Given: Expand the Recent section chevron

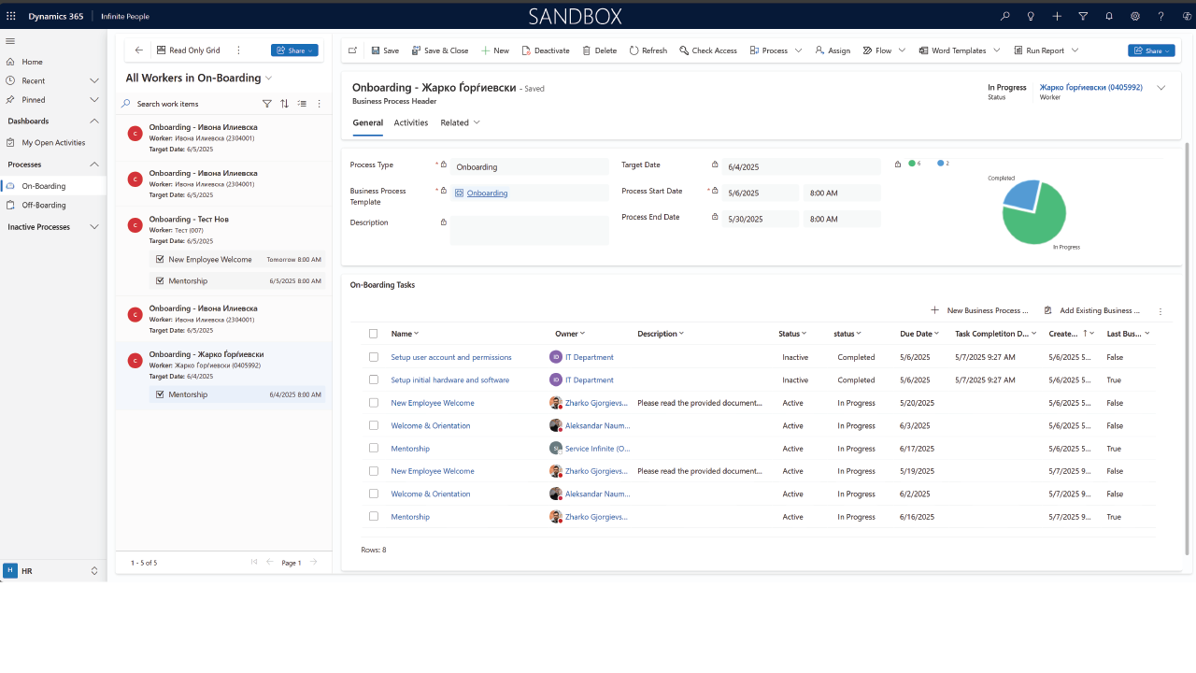Looking at the screenshot, I should point(94,80).
